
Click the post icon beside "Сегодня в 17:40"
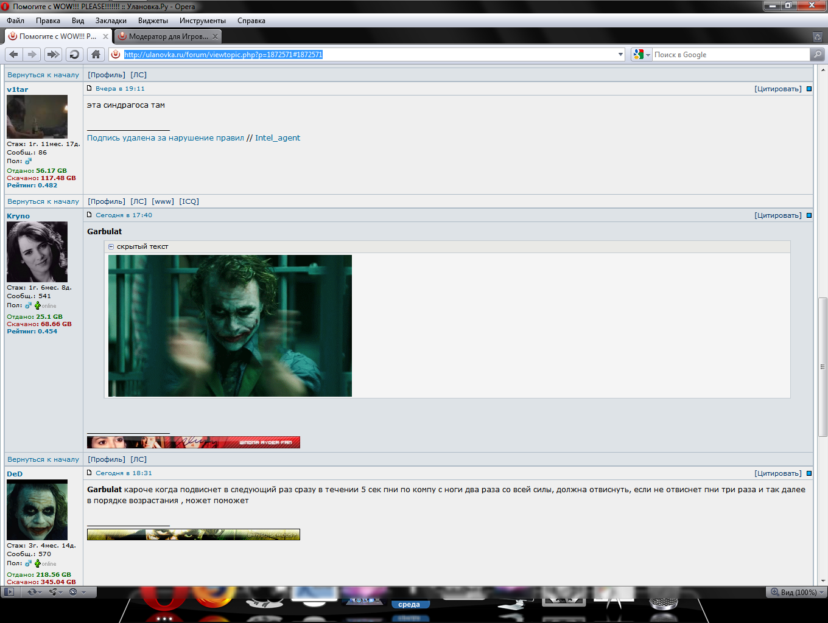click(x=89, y=215)
